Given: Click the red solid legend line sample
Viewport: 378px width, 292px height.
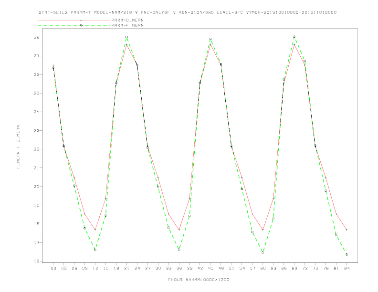Looking at the screenshot, I should (x=74, y=20).
